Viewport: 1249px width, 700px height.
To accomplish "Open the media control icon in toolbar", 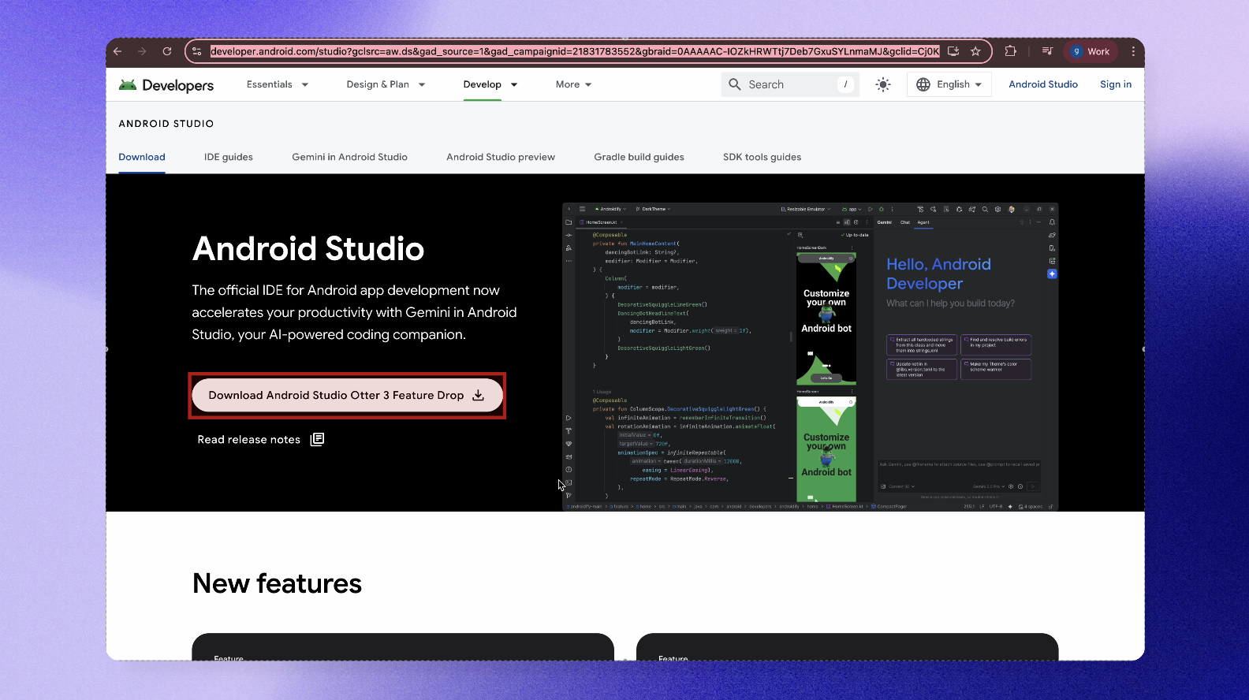I will tap(1047, 51).
